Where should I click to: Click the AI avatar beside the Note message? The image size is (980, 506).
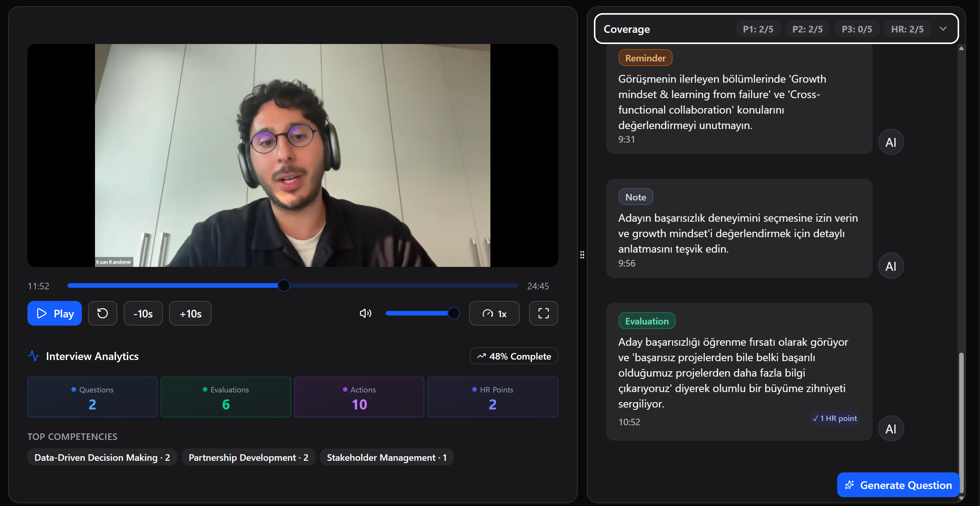pyautogui.click(x=890, y=266)
